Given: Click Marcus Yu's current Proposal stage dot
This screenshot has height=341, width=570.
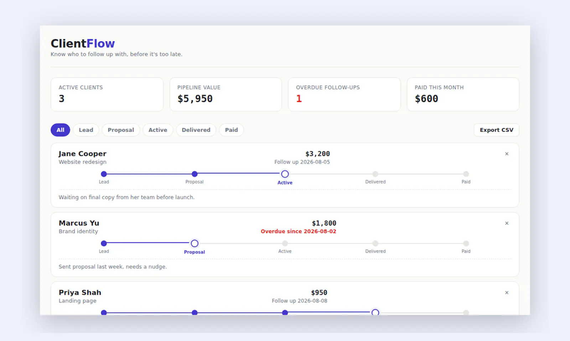Looking at the screenshot, I should (195, 244).
